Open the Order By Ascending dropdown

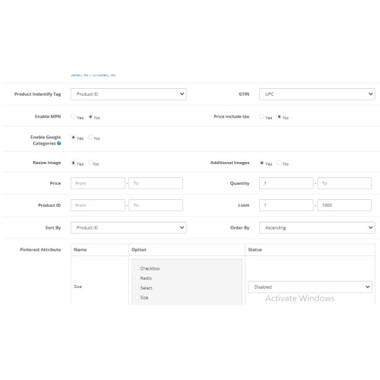click(x=317, y=227)
